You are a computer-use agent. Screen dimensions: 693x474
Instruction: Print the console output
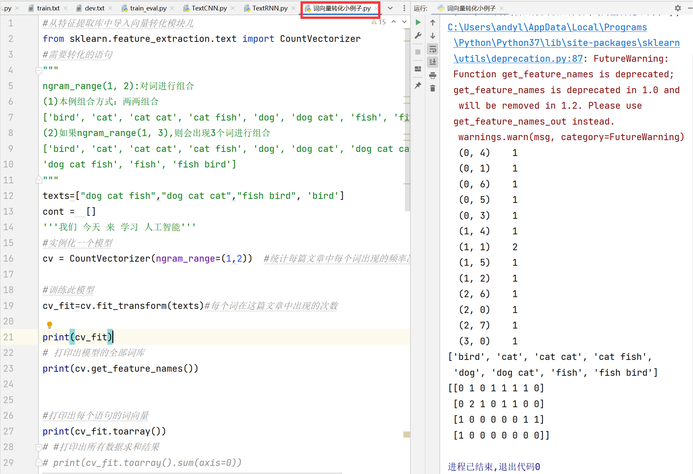pyautogui.click(x=433, y=75)
